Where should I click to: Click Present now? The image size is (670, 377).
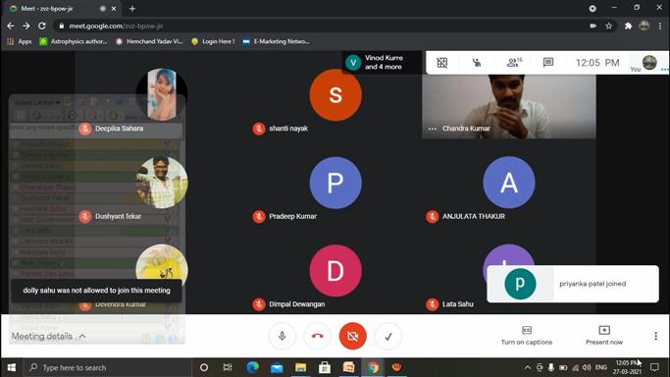(604, 336)
